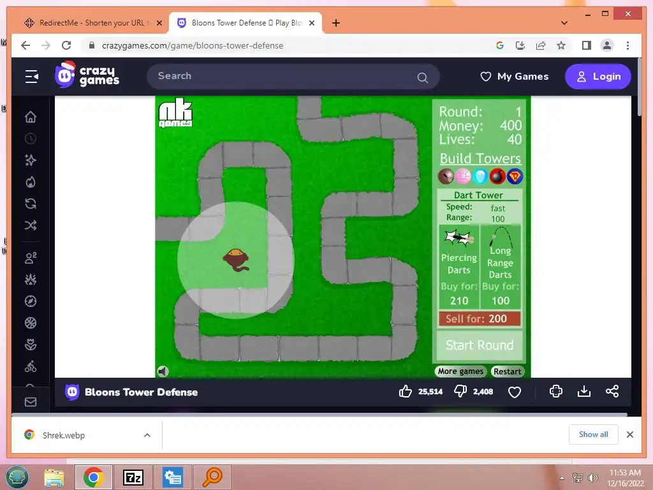Click the address bar URL
The height and width of the screenshot is (490, 653).
pyautogui.click(x=193, y=45)
